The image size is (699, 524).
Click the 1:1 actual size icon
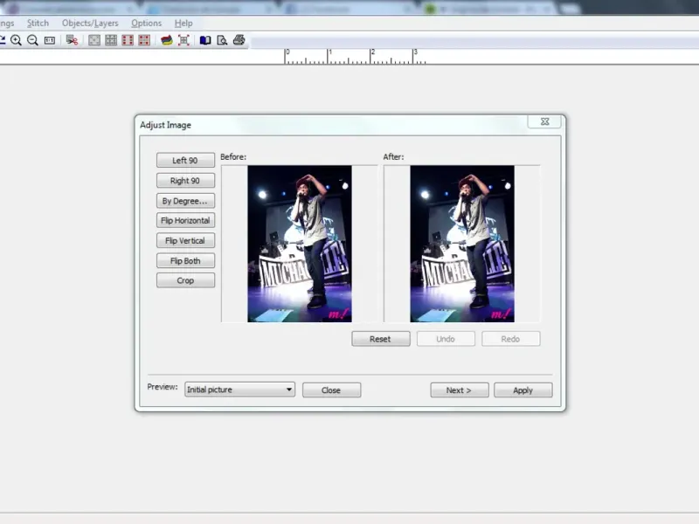[50, 40]
